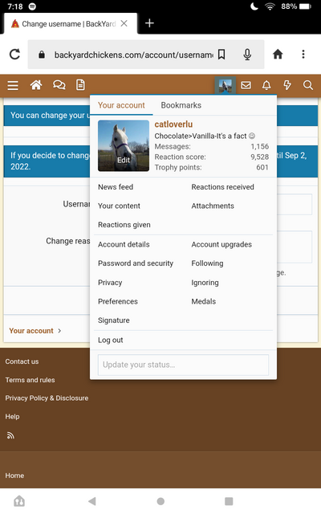Open the hamburger navigation menu

(13, 86)
